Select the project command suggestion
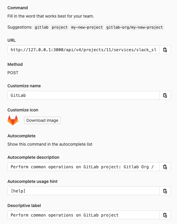This screenshot has height=224, width=177. [x=60, y=27]
